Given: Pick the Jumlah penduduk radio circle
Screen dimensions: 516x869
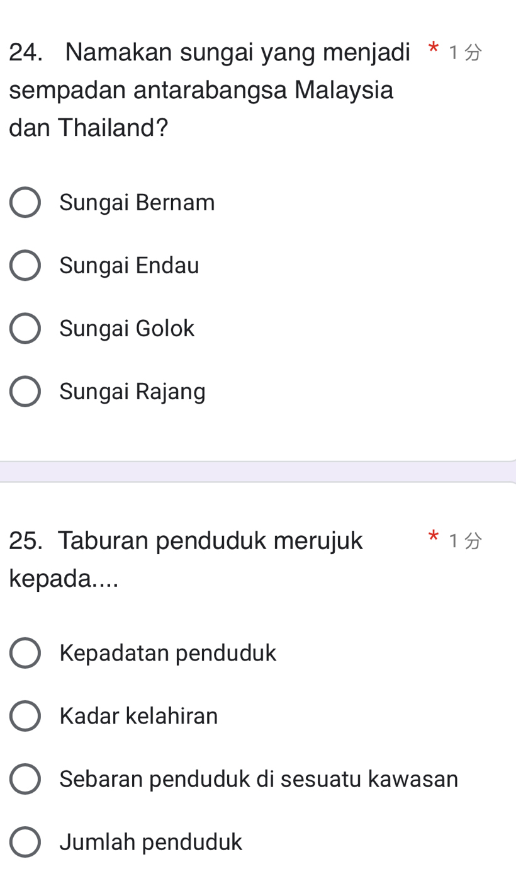Looking at the screenshot, I should tap(25, 842).
